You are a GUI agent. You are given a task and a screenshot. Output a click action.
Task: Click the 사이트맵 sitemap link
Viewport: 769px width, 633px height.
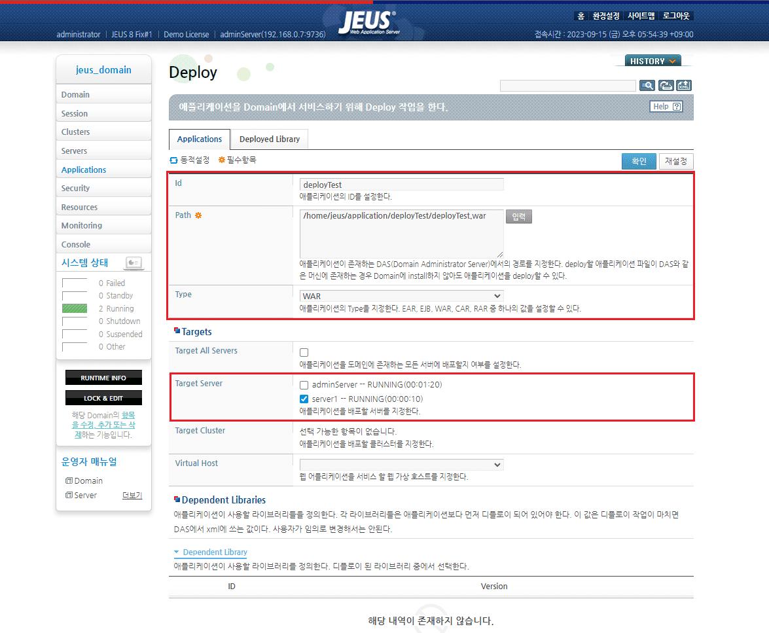[x=641, y=16]
